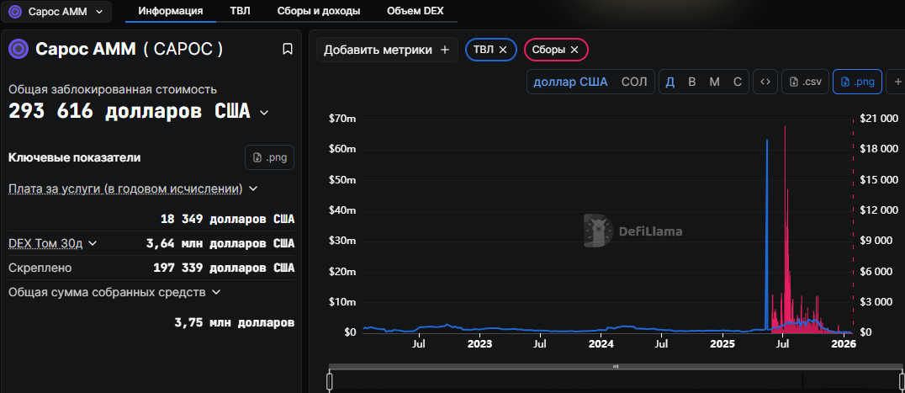Click the Общая заблокированная стоимость label

(x=113, y=89)
